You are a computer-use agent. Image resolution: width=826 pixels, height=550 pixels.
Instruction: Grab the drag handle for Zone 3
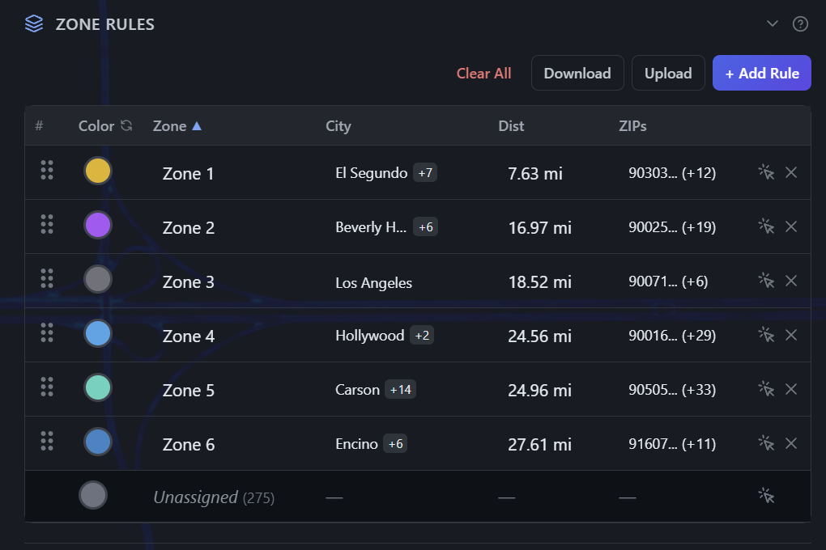(47, 278)
